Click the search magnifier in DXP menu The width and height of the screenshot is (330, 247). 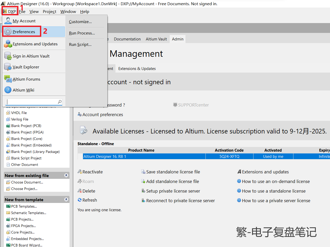point(60,102)
